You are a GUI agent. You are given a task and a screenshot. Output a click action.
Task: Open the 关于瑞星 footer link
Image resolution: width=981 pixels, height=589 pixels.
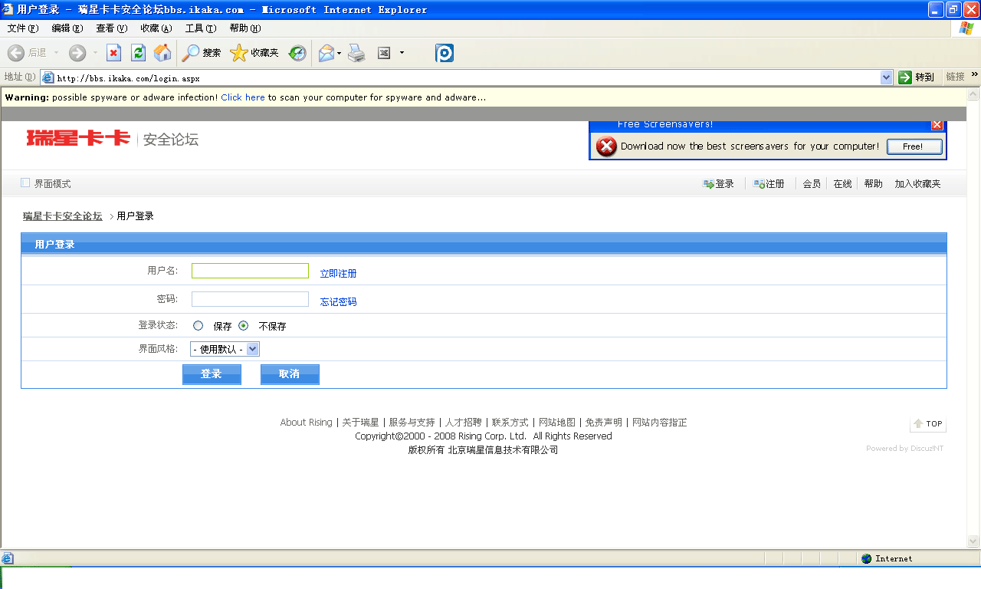coord(360,423)
